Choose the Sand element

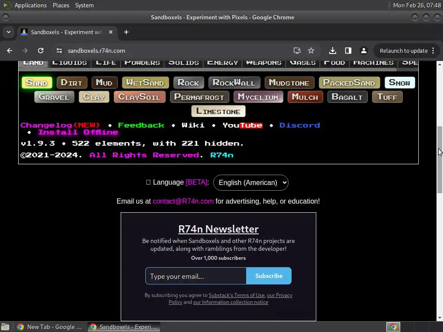pos(37,83)
